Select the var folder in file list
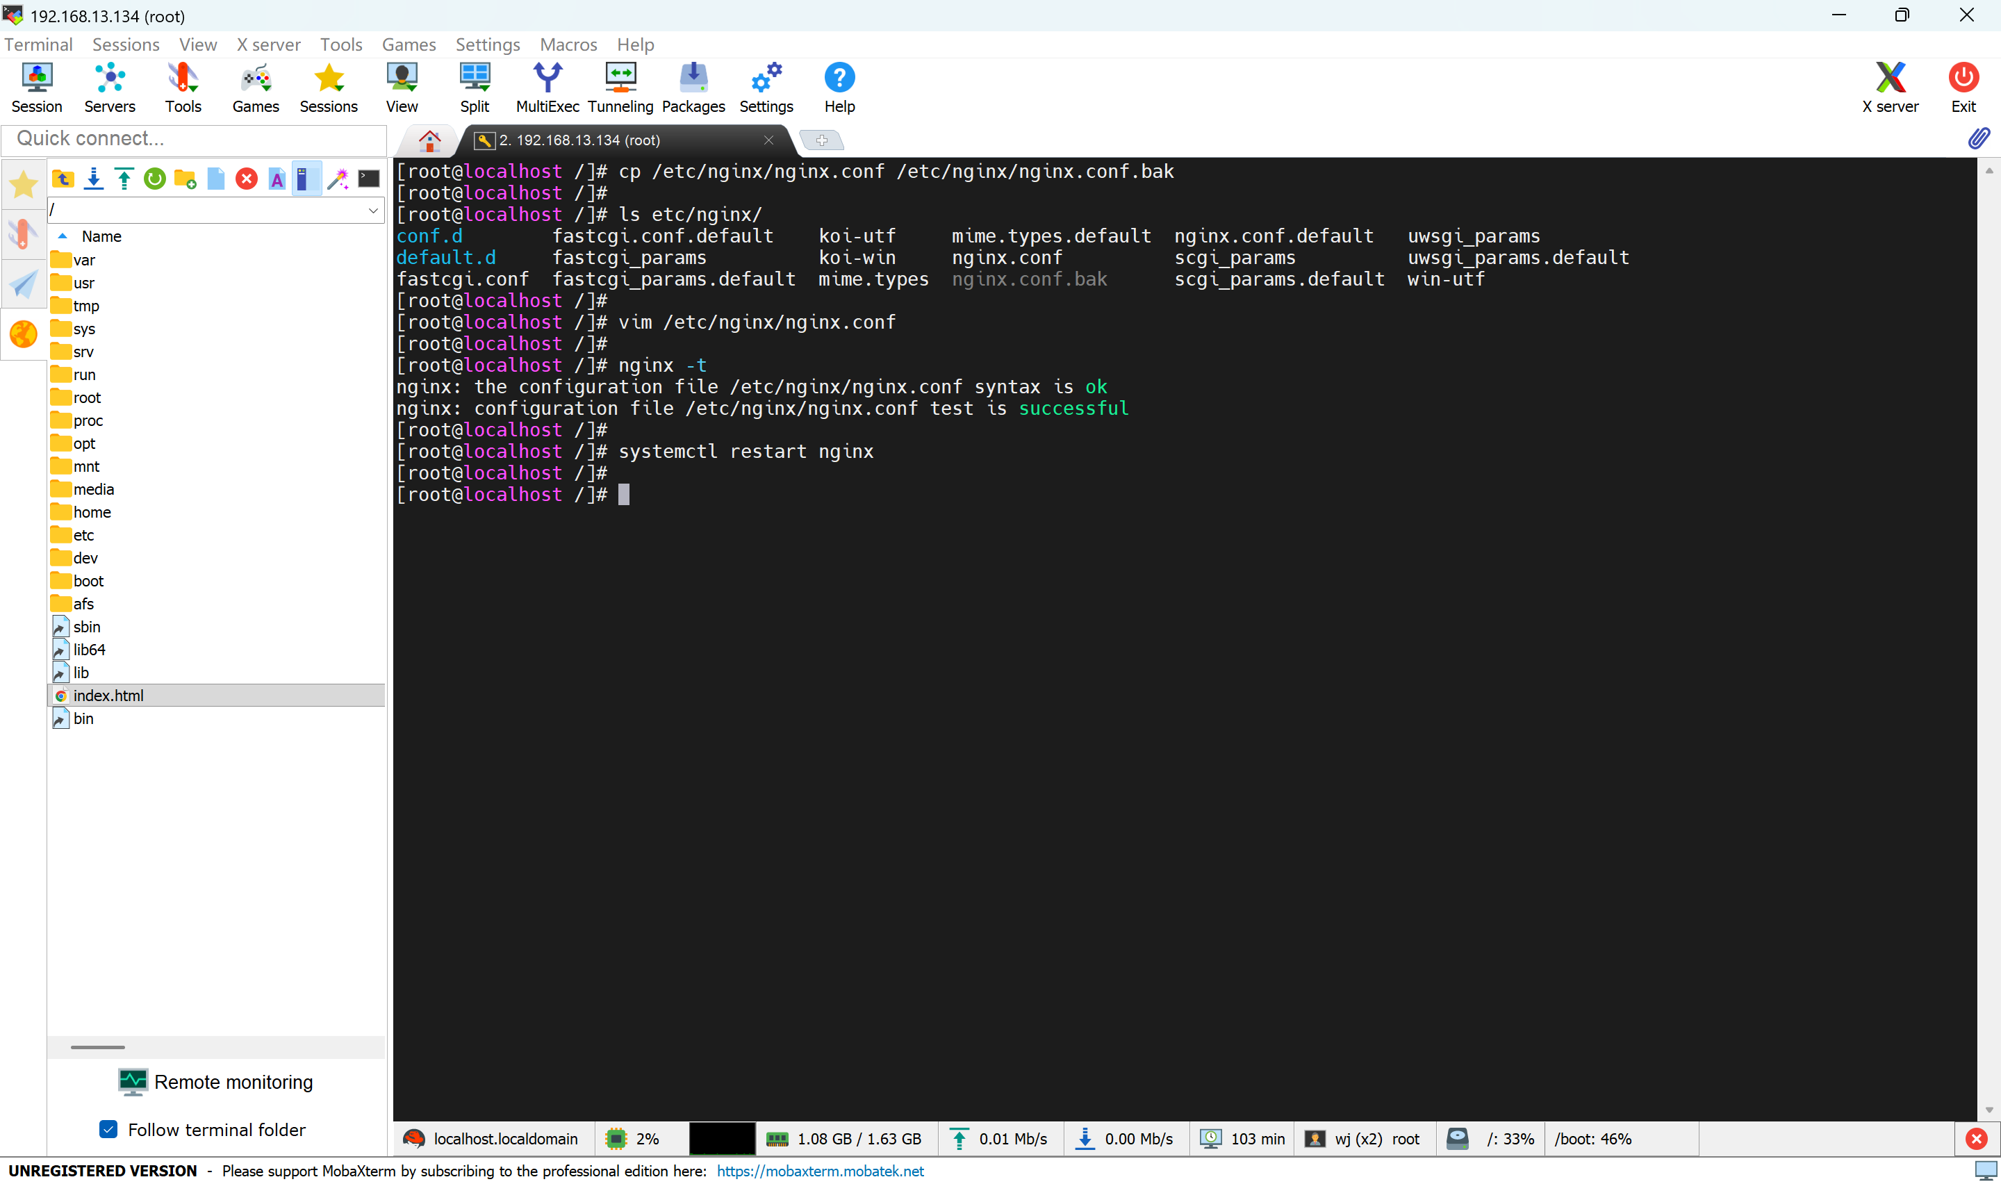 tap(83, 259)
